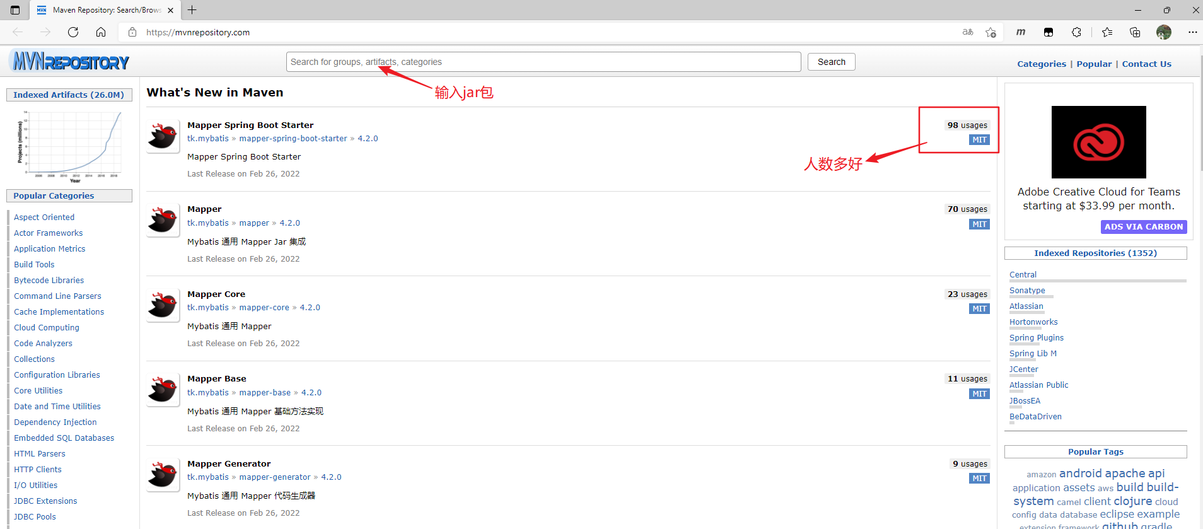This screenshot has height=529, width=1203.
Task: Click the 'm' extension icon in toolbar
Action: 1021,32
